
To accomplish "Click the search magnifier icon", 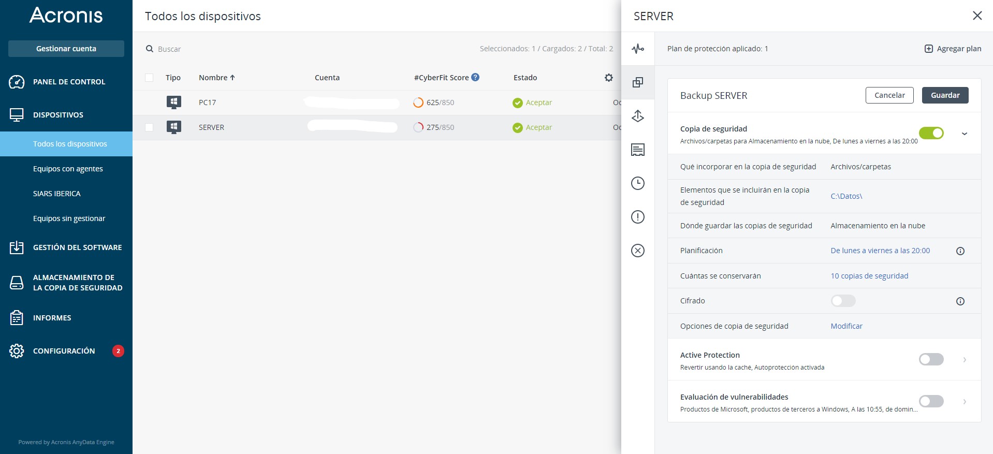I will (x=150, y=49).
